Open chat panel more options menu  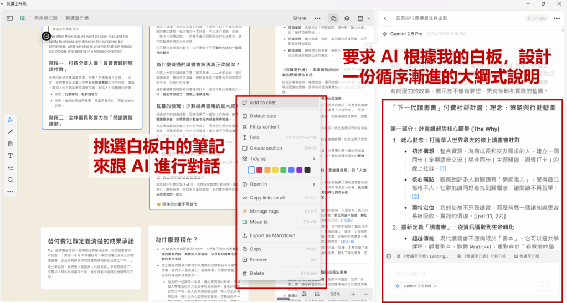[x=557, y=18]
